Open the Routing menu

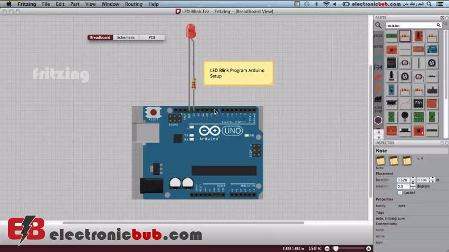coord(133,4)
